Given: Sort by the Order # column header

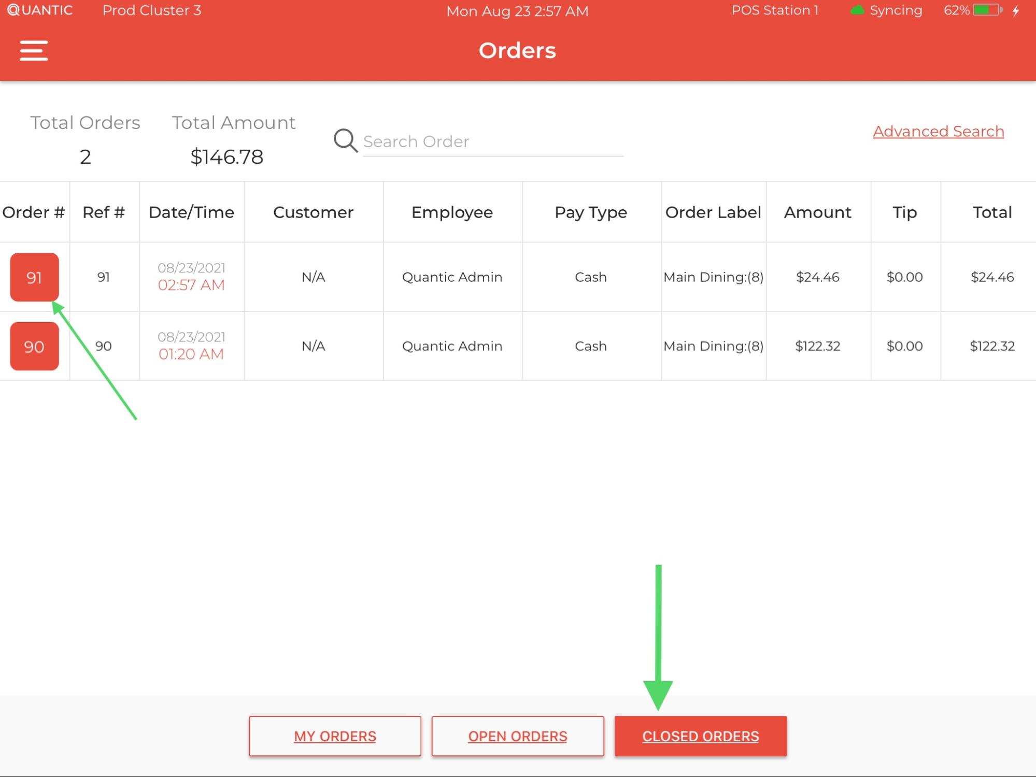Looking at the screenshot, I should pyautogui.click(x=33, y=212).
